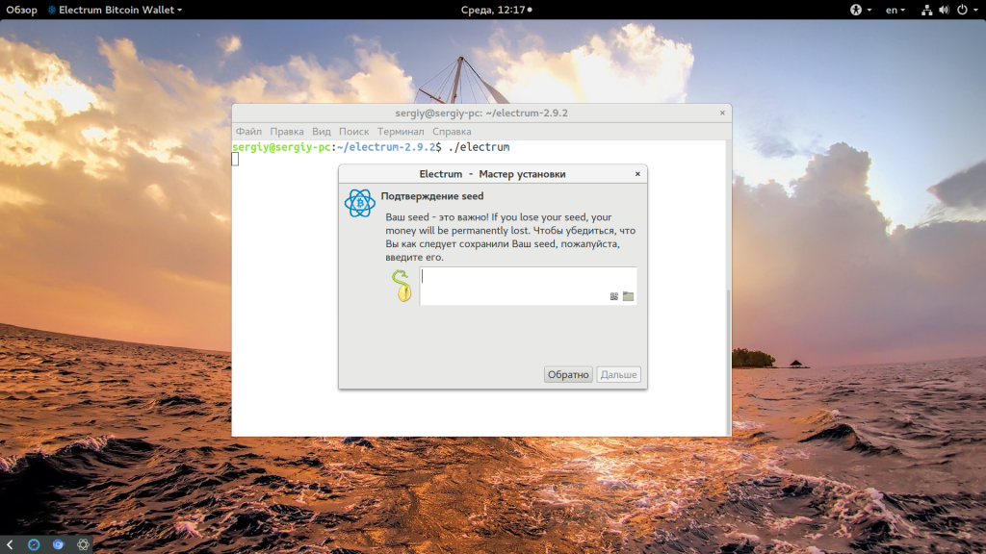Image resolution: width=986 pixels, height=554 pixels.
Task: Open the Терминал menu in the menu bar
Action: point(401,131)
